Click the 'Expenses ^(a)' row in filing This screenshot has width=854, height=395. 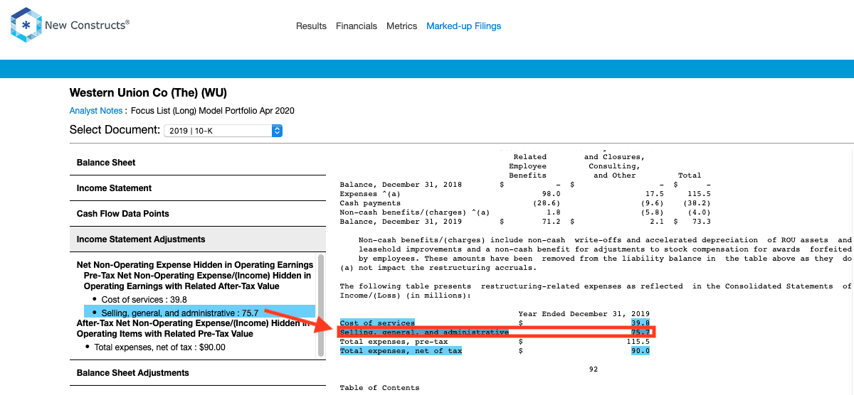(525, 194)
